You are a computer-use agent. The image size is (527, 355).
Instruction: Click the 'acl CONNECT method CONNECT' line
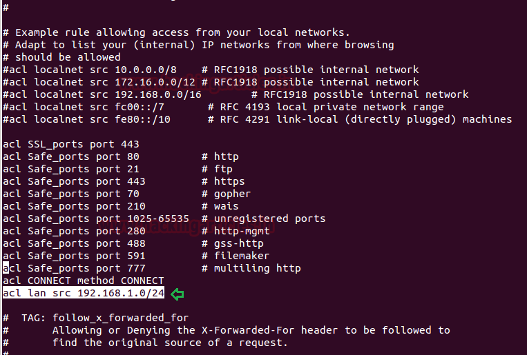tap(83, 281)
